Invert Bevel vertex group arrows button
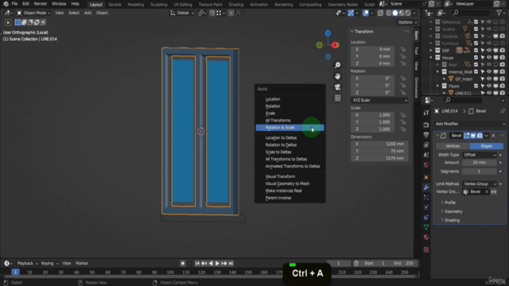 [x=494, y=191]
